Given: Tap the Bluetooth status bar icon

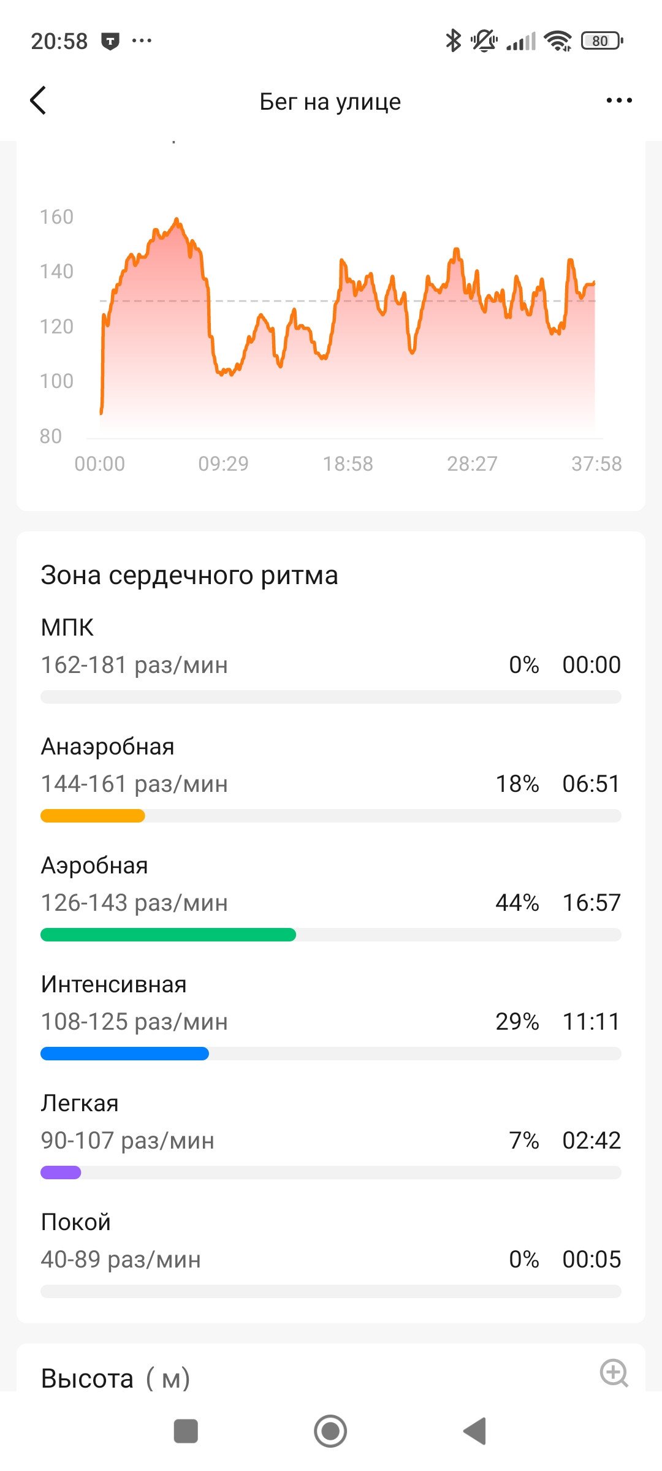Looking at the screenshot, I should click(x=453, y=41).
